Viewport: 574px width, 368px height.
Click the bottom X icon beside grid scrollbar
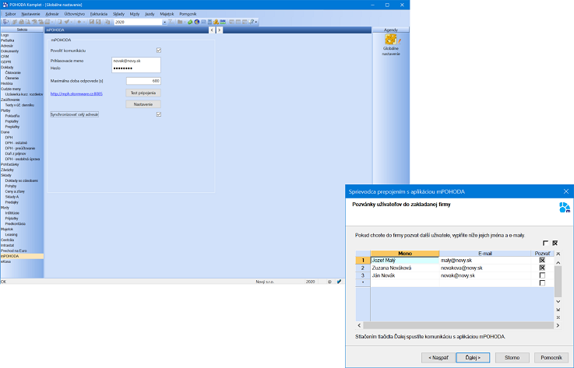(x=558, y=317)
